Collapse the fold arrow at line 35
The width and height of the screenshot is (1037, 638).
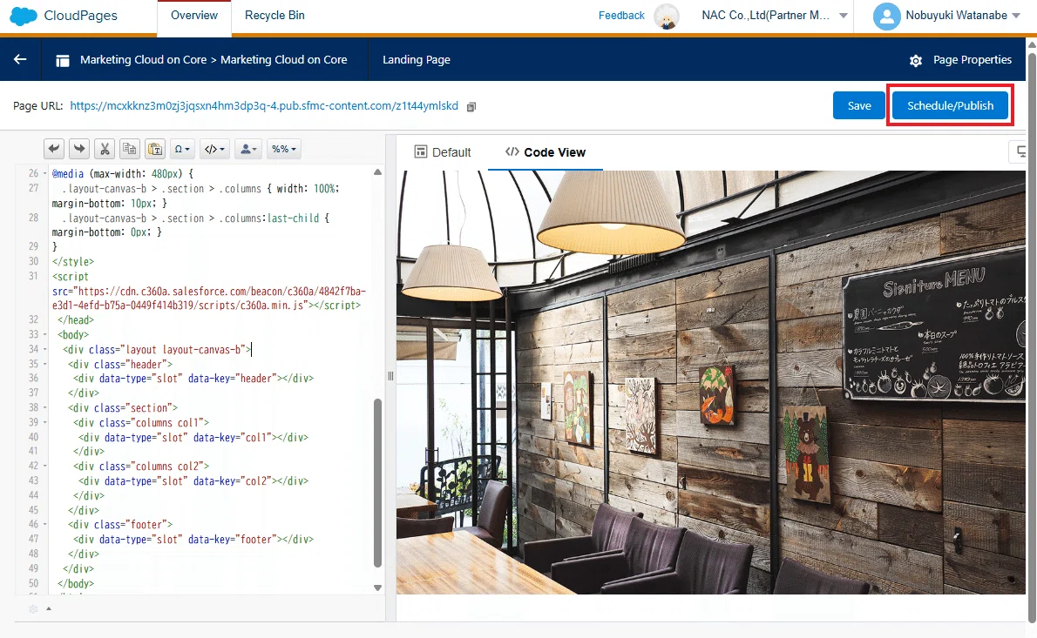tap(45, 364)
